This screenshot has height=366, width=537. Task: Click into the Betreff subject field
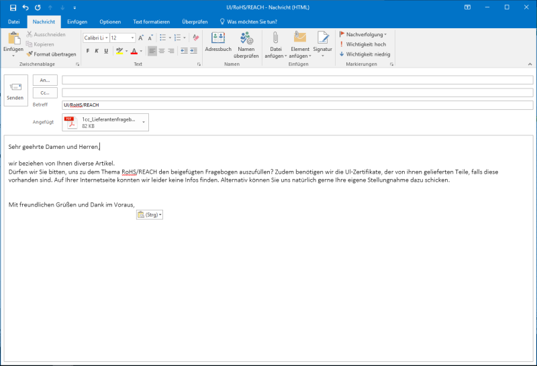tap(295, 105)
